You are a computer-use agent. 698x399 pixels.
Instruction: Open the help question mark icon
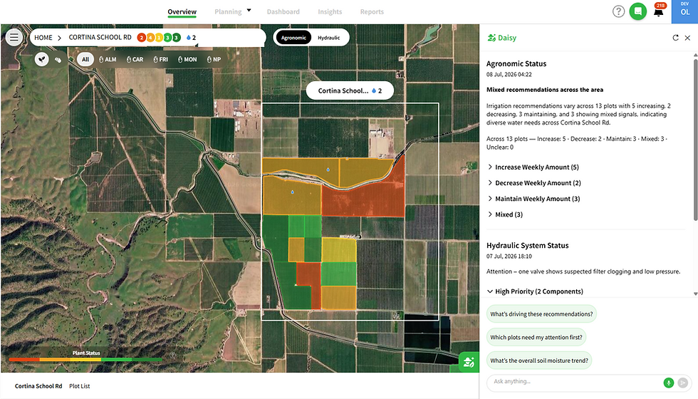(618, 11)
